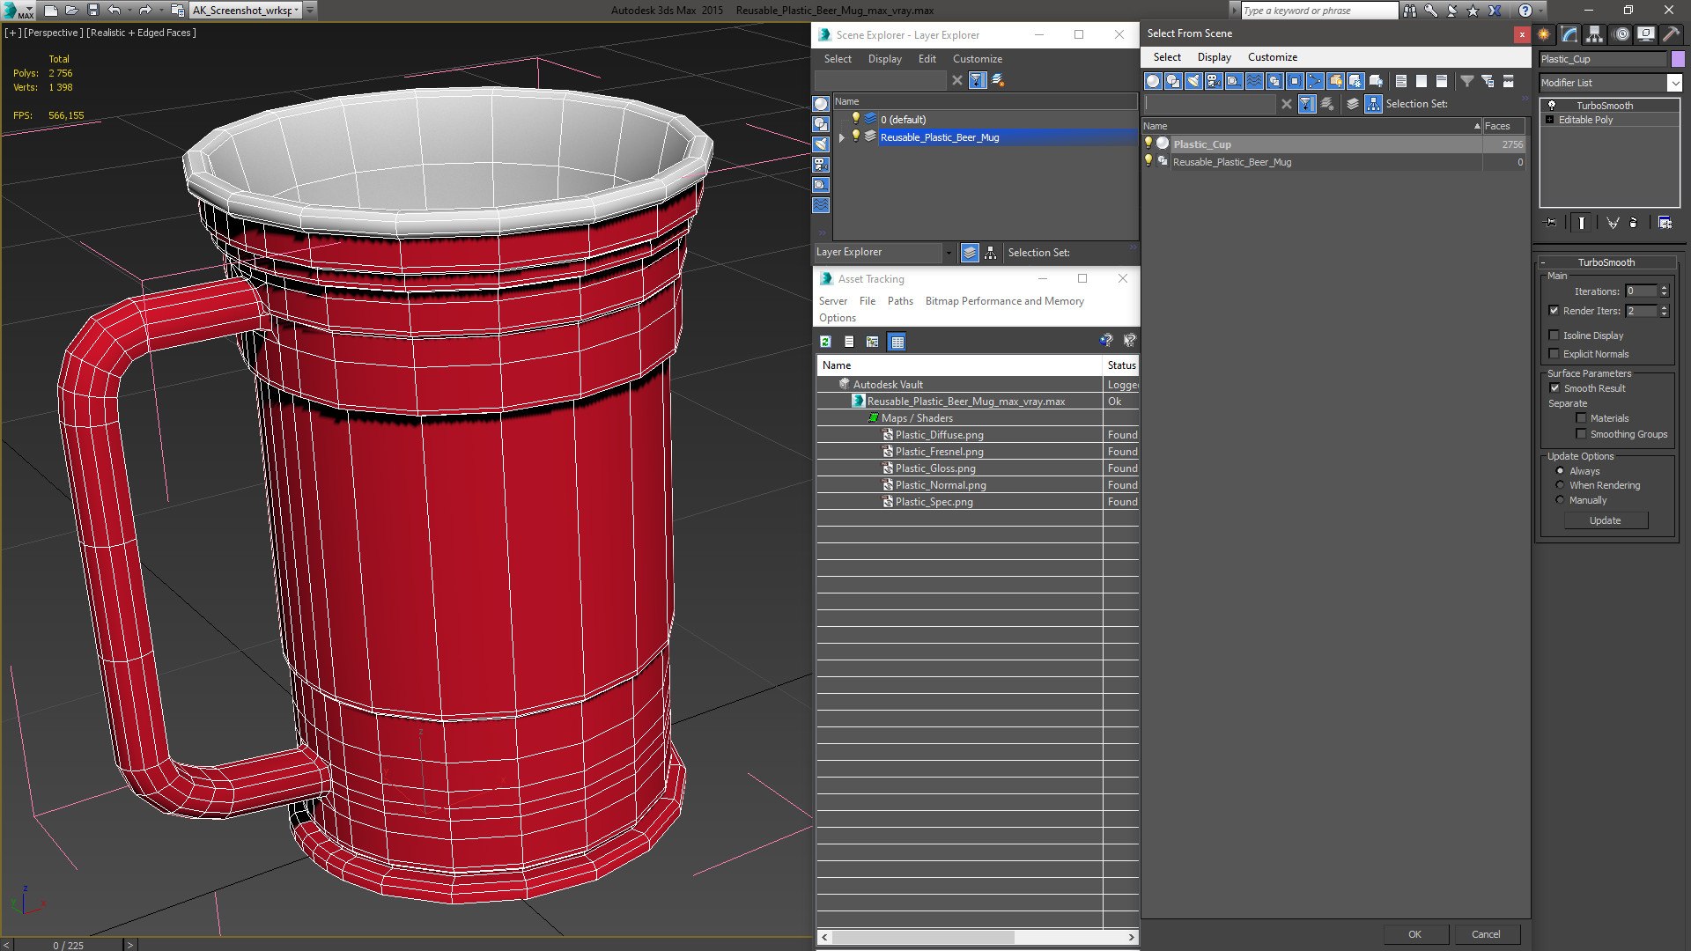1691x951 pixels.
Task: Expand Reusable_Plastic_Beer_Mug layer in Scene Explorer
Action: [x=841, y=137]
